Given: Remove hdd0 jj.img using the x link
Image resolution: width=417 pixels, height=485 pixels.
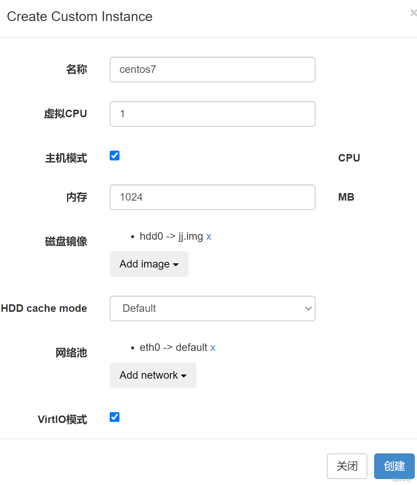Looking at the screenshot, I should (x=209, y=236).
